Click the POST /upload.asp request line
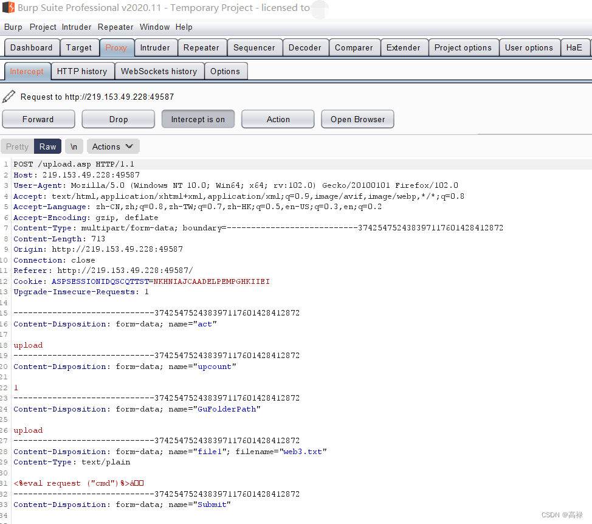The height and width of the screenshot is (524, 592). pyautogui.click(x=74, y=164)
